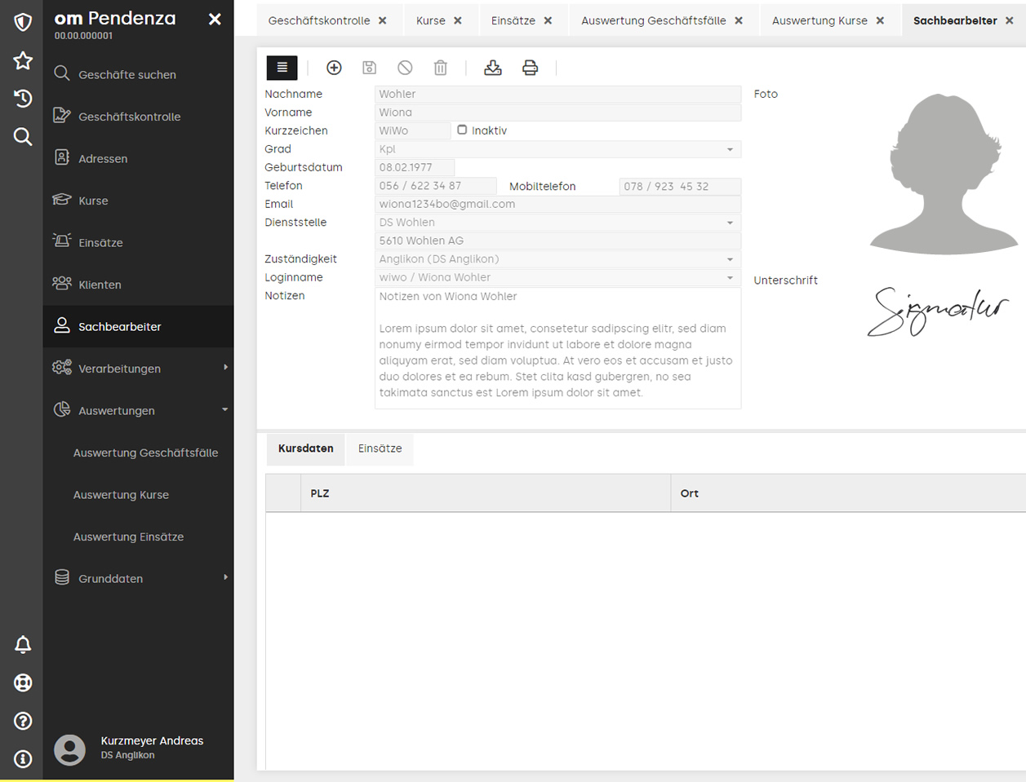Open the notifications bell icon

click(23, 644)
